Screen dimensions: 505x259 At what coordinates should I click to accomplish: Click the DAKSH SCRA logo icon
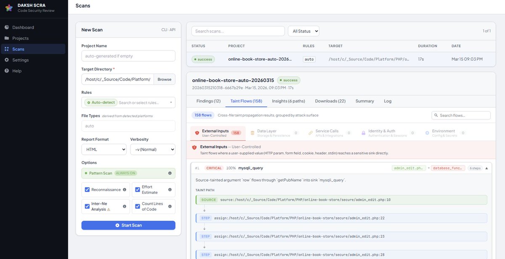(x=9, y=8)
